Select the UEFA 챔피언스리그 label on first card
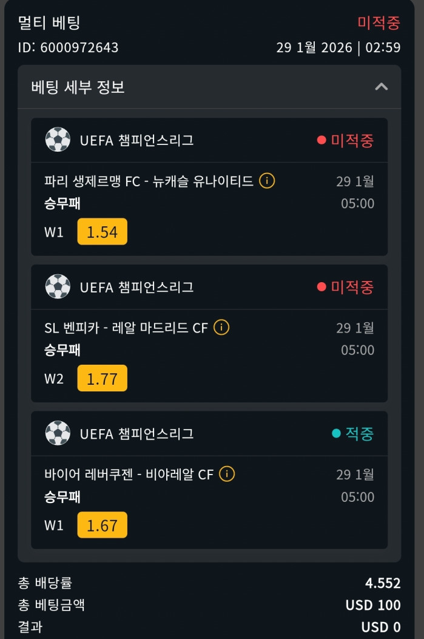Image resolution: width=424 pixels, height=639 pixels. pyautogui.click(x=136, y=139)
